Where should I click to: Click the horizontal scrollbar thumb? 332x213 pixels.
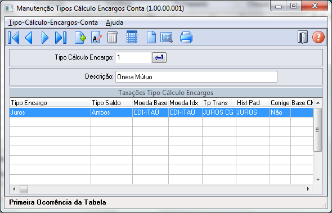[x=24, y=189]
